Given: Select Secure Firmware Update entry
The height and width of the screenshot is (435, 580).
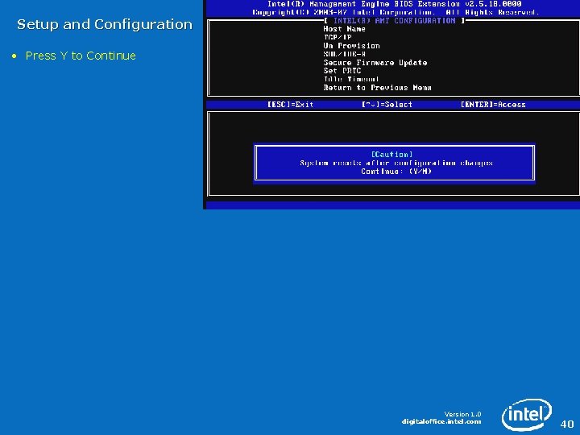Looking at the screenshot, I should [375, 63].
